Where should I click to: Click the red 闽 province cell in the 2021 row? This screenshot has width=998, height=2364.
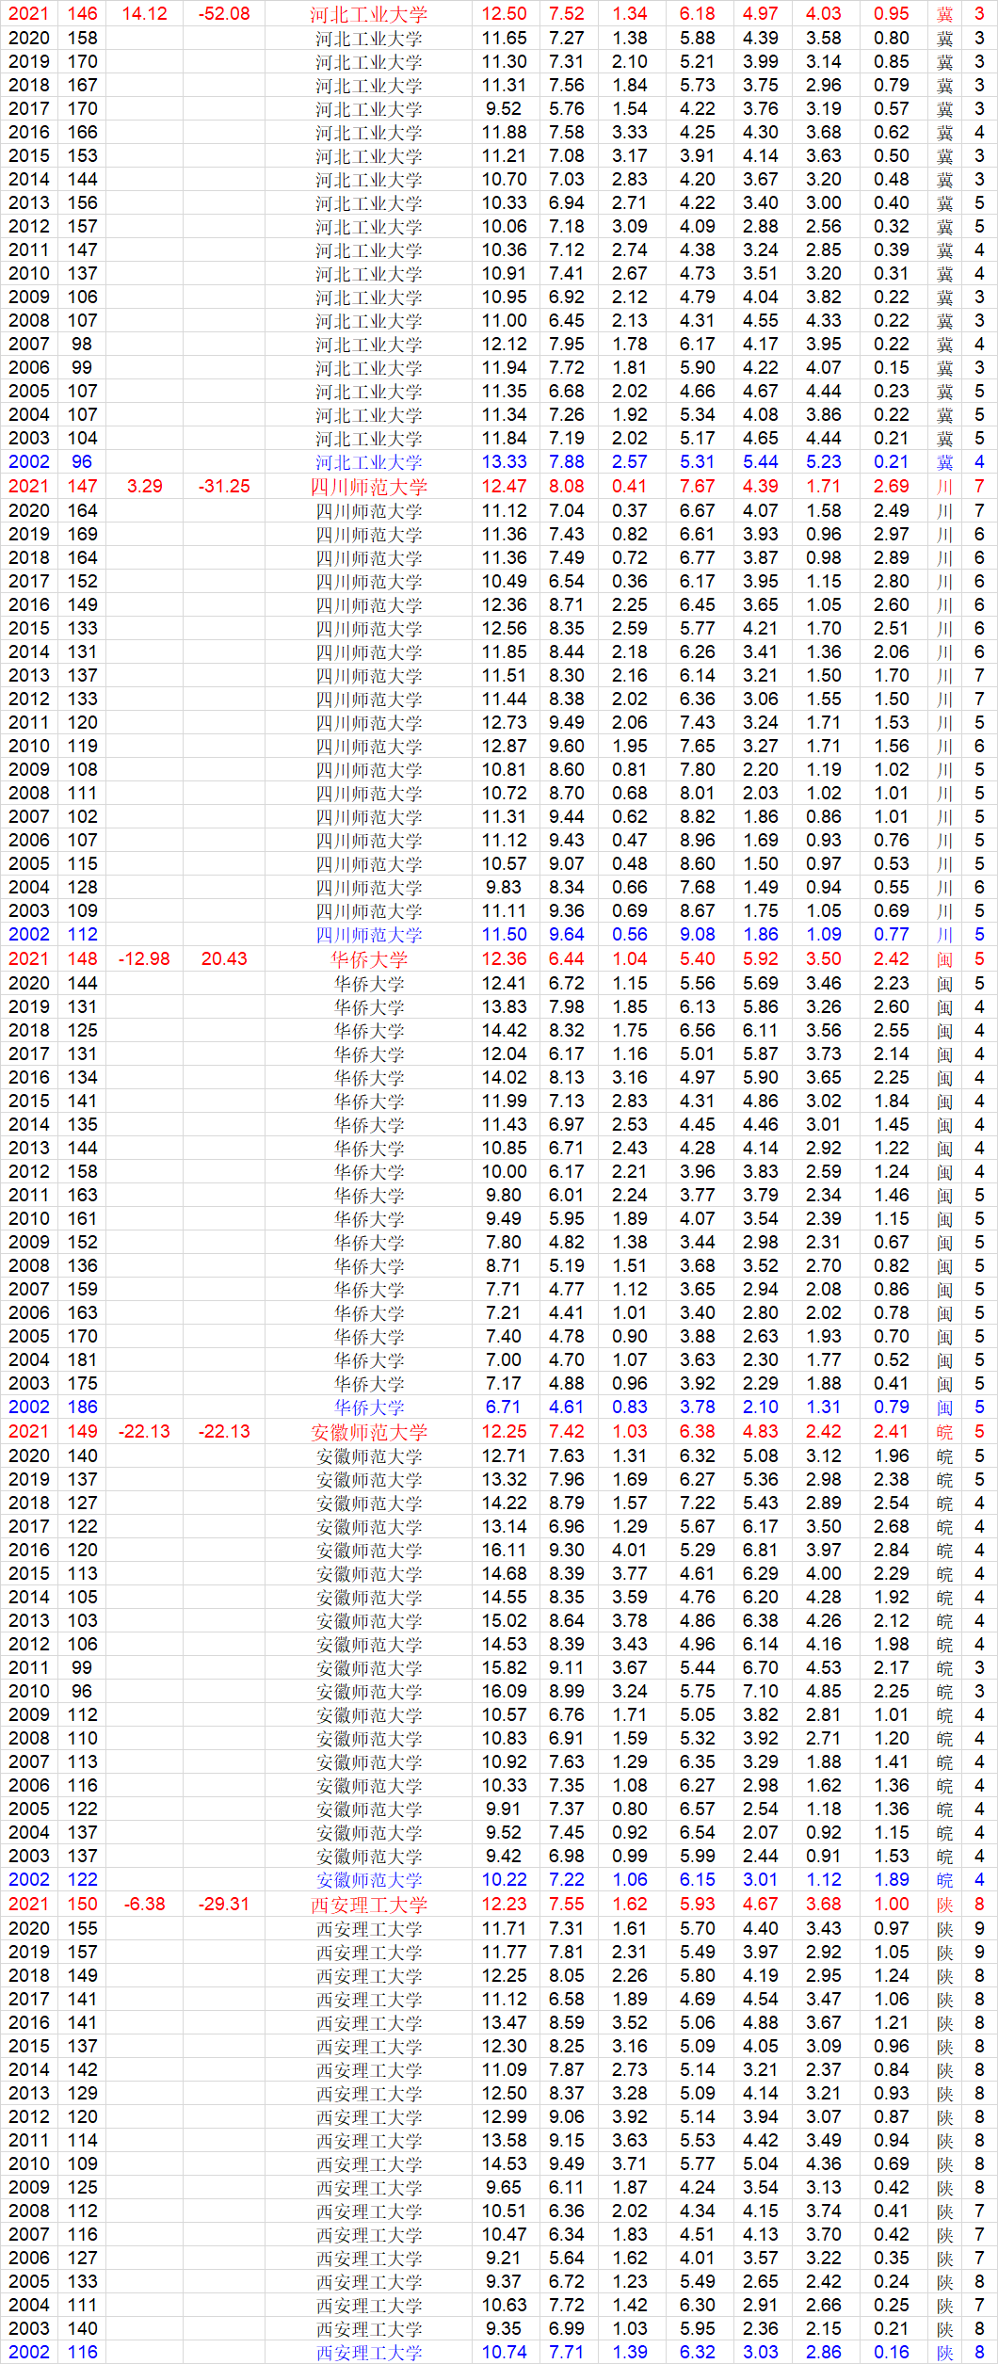point(944,959)
